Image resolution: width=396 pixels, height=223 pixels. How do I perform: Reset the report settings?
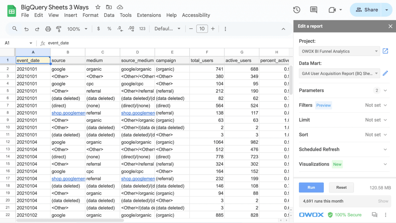[x=341, y=188]
